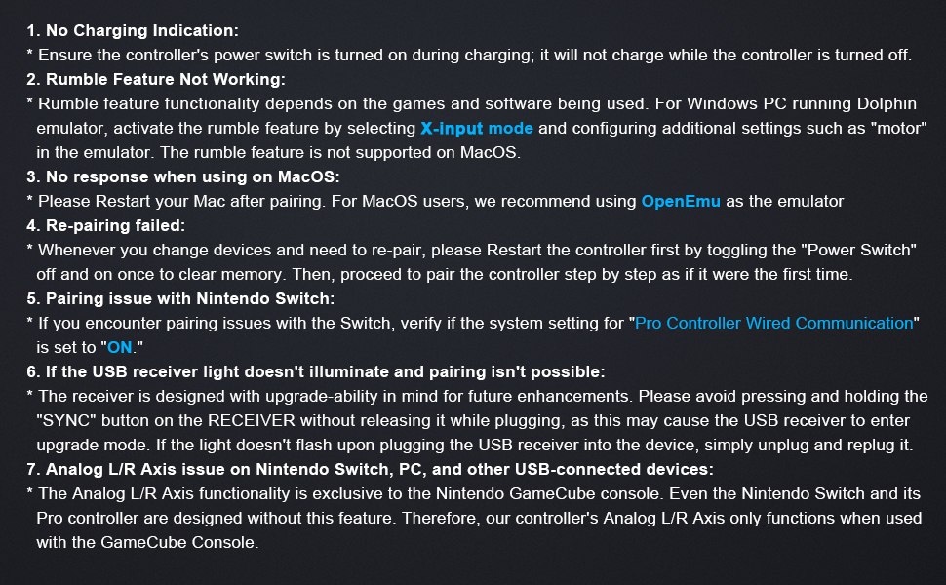The height and width of the screenshot is (585, 946).
Task: Click the line about clearing memory and re-pairing
Action: pos(445,274)
